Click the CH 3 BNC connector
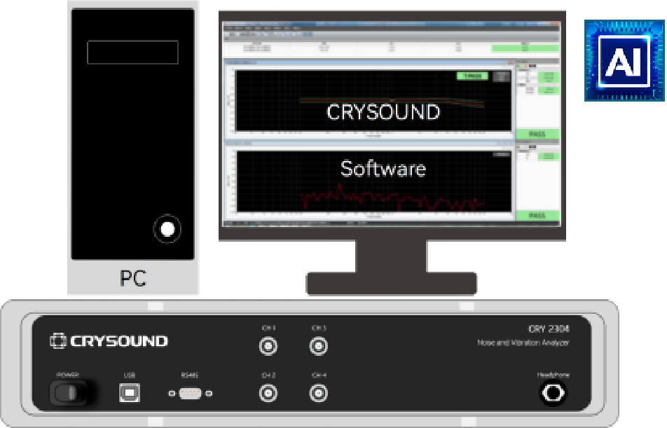Image resolution: width=667 pixels, height=428 pixels. click(319, 346)
